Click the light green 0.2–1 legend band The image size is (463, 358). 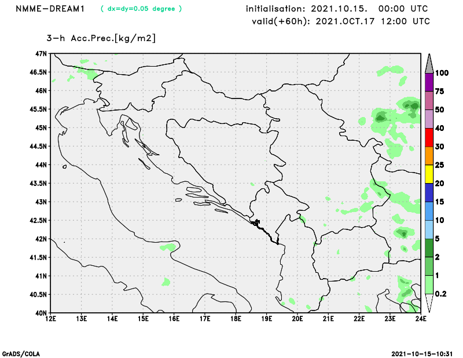(429, 284)
